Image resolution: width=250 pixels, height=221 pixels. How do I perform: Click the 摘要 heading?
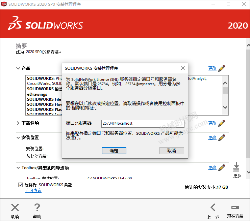(21, 46)
